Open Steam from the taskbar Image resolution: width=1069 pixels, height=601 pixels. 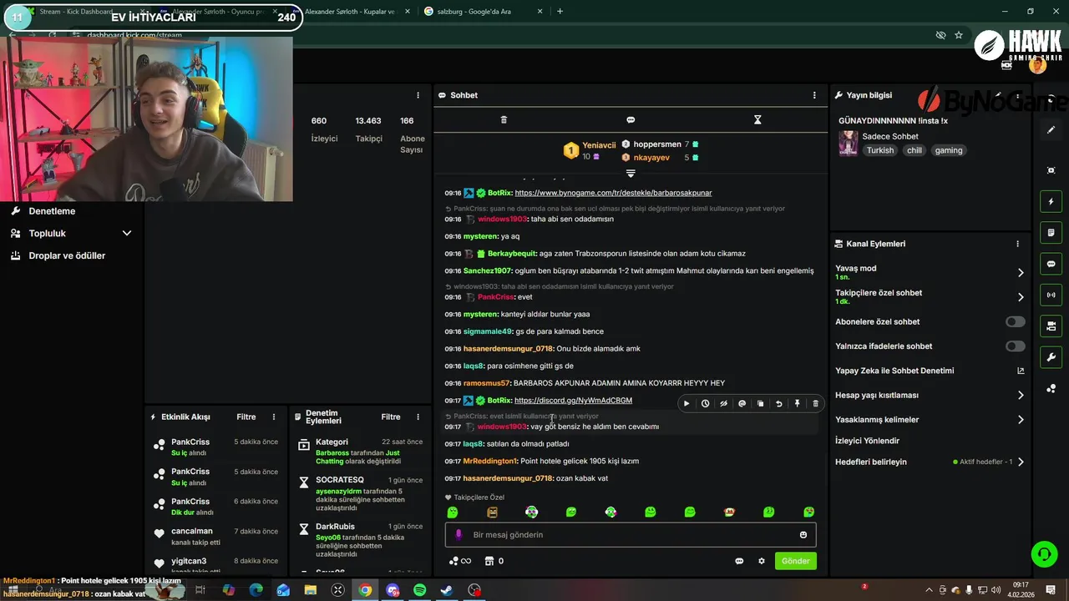448,590
